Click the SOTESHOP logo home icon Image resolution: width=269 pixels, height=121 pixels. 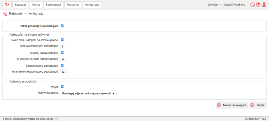pyautogui.click(x=7, y=5)
